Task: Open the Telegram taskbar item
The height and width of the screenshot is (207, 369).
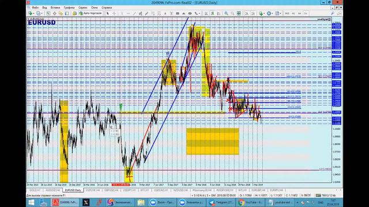Action: pos(221,202)
